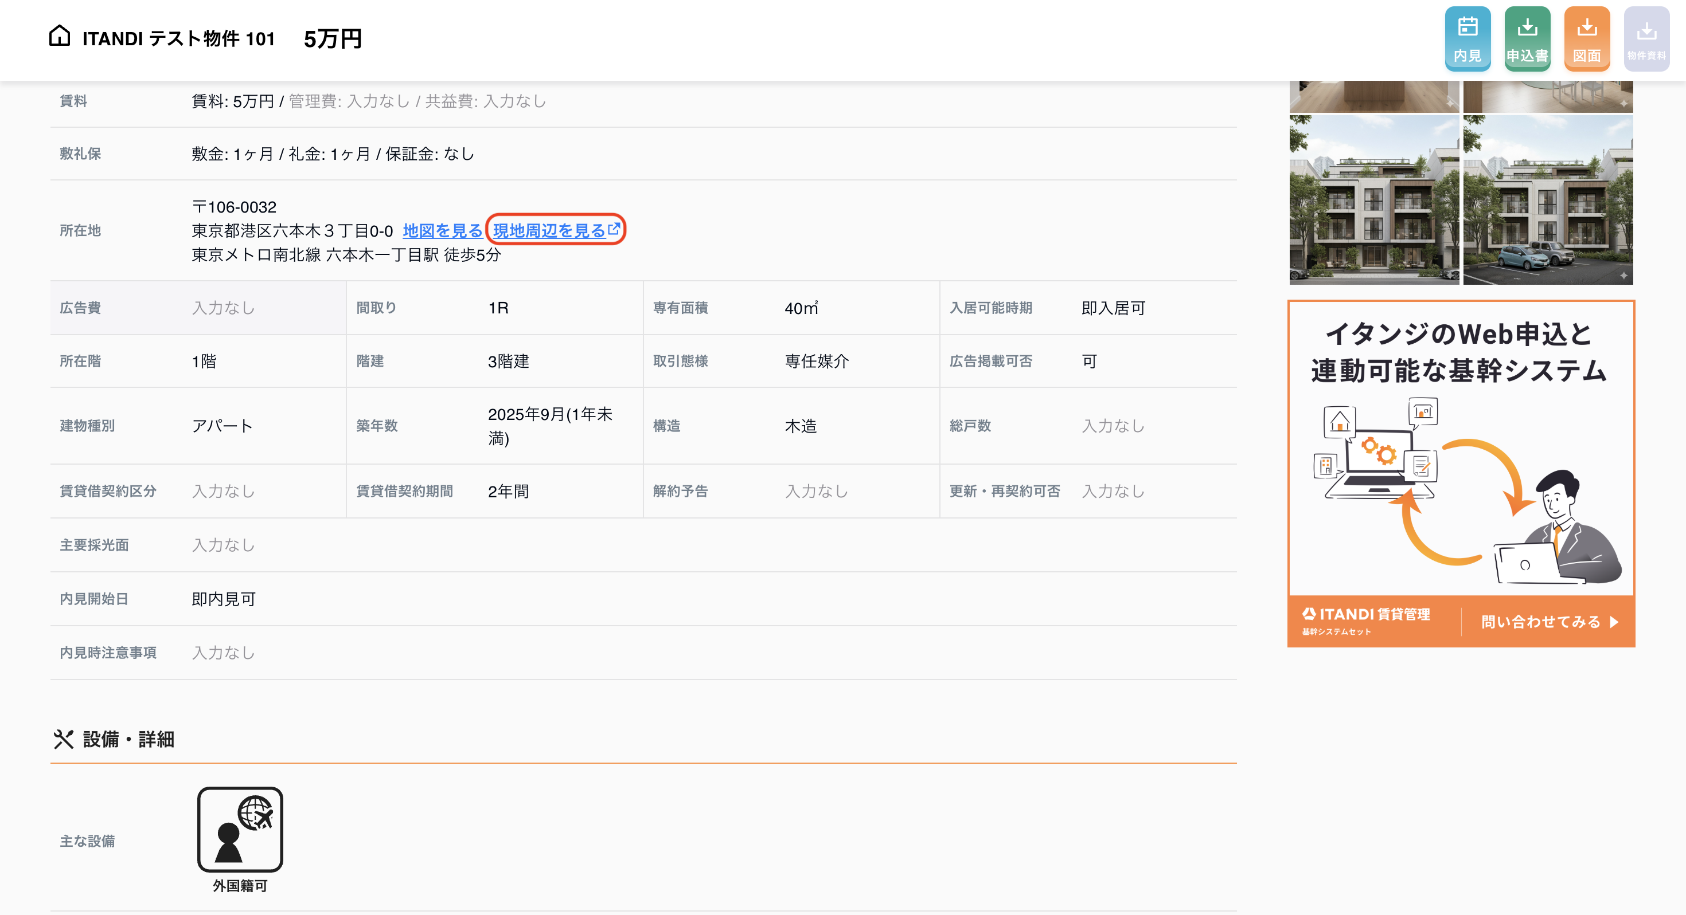Click 問い合わせてみる on the ad banner
Viewport: 1686px width, 915px height.
click(1549, 621)
